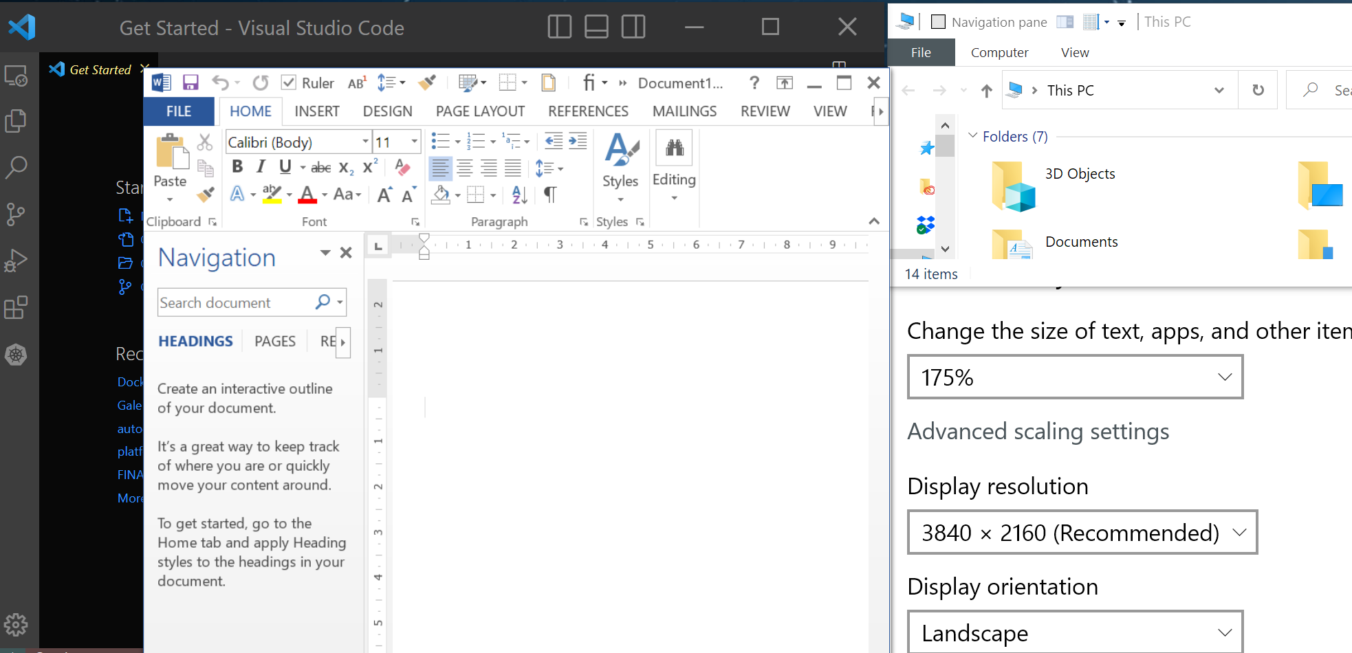This screenshot has width=1352, height=653.
Task: Switch to the INSERT ribbon tab
Action: click(x=316, y=111)
